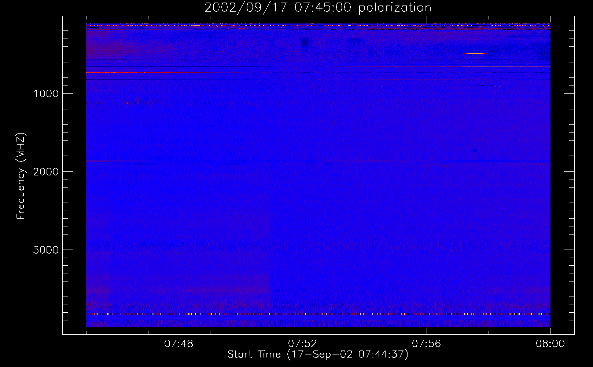Click the 'Start Time (17-Sep-02 07:44:37)' label
Screen dimensions: 593x367
tap(318, 355)
